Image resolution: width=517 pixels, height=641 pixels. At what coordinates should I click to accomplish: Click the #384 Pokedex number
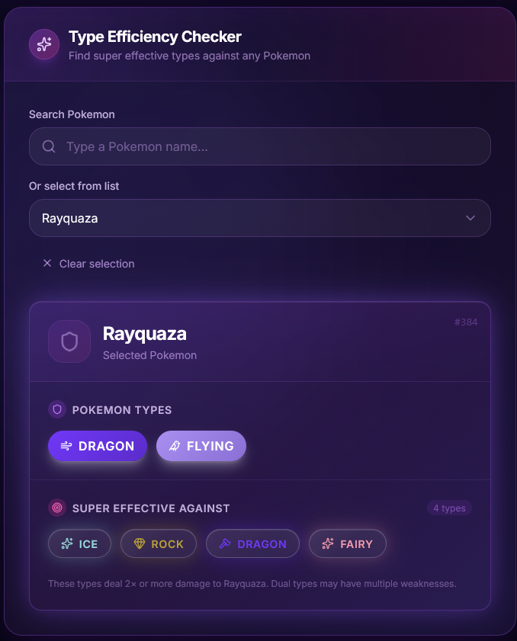coord(466,322)
